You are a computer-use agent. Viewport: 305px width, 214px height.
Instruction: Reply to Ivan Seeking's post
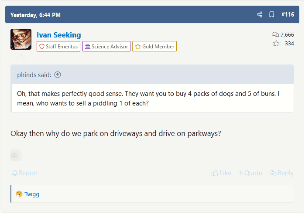click(x=281, y=173)
